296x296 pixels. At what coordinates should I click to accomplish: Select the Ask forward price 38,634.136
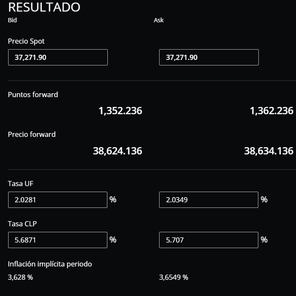[x=269, y=151]
